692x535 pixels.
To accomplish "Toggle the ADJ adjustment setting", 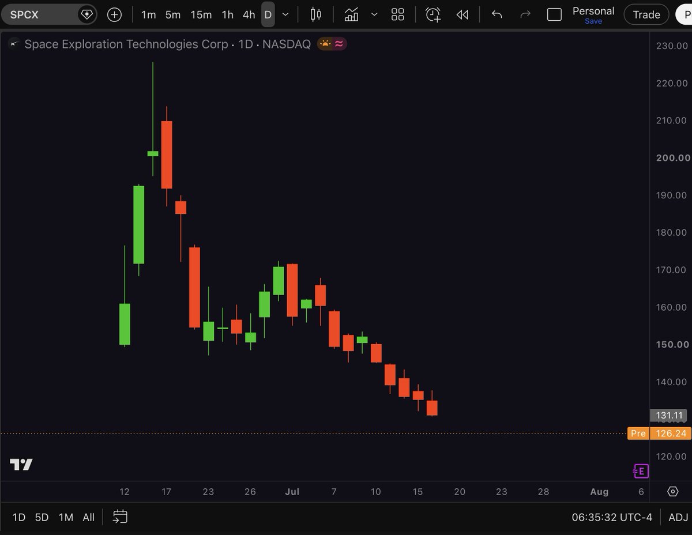I will 678,517.
